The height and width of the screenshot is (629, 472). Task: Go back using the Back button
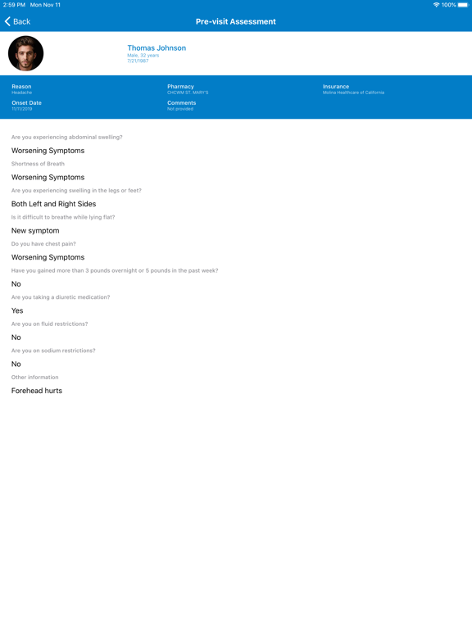coord(18,21)
